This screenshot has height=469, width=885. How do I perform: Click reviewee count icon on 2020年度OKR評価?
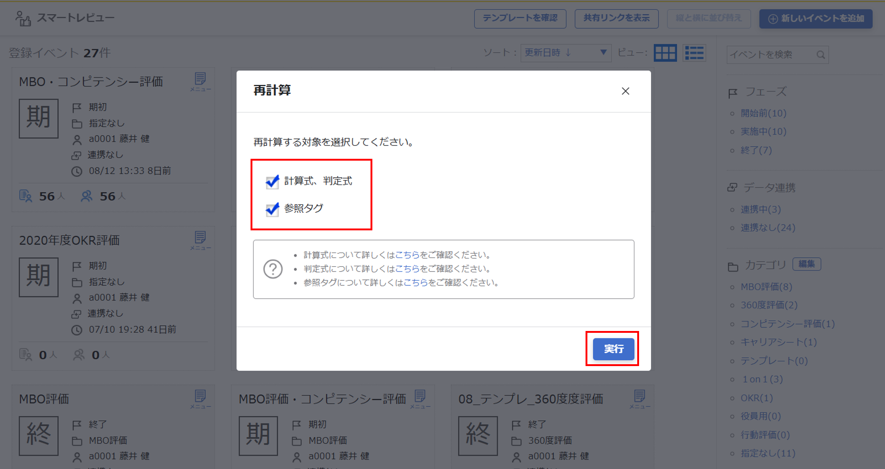26,355
